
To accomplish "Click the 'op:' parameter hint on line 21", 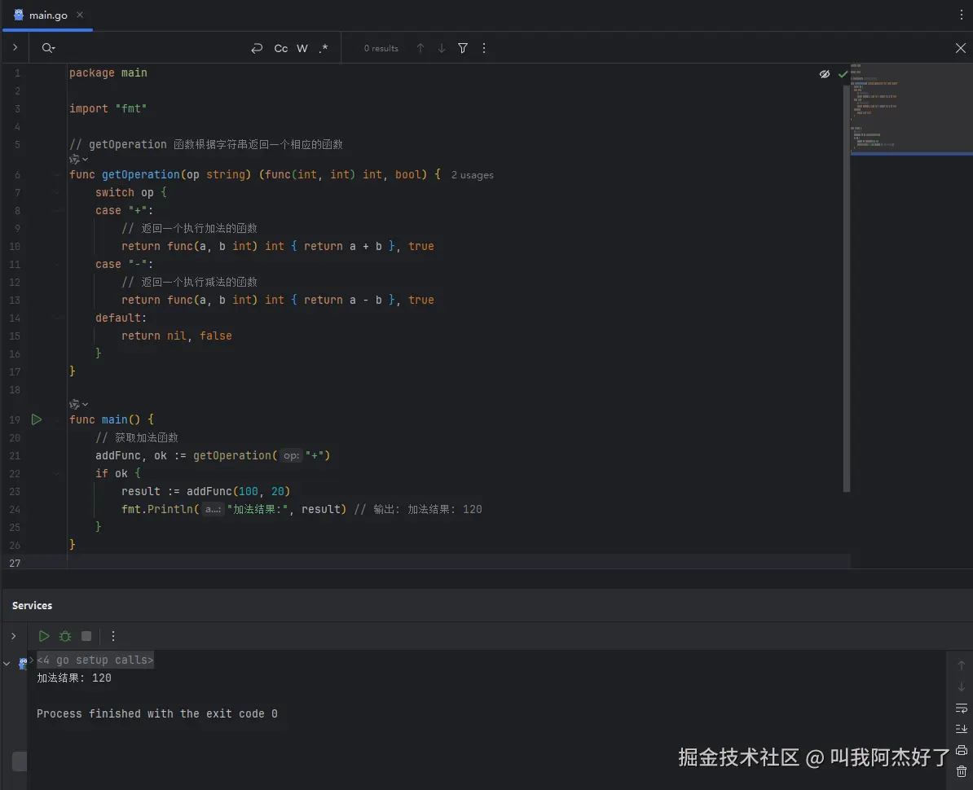I will click(291, 456).
